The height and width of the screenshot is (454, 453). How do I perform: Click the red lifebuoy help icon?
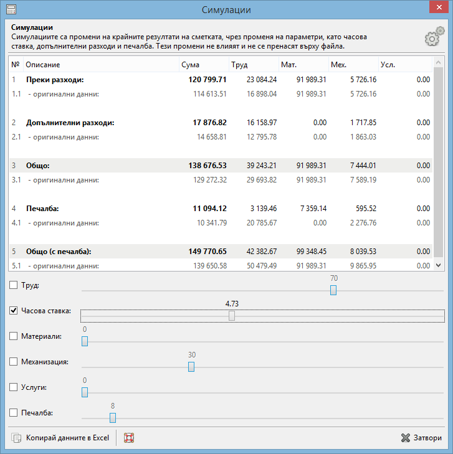pyautogui.click(x=129, y=438)
